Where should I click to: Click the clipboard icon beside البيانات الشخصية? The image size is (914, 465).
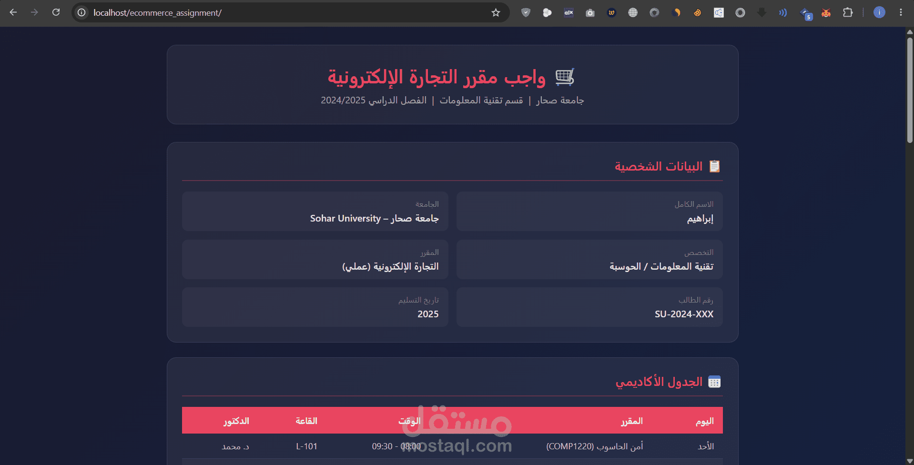click(x=714, y=166)
